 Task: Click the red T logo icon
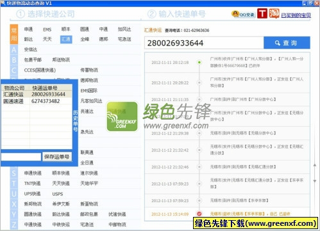pyautogui.click(x=262, y=13)
